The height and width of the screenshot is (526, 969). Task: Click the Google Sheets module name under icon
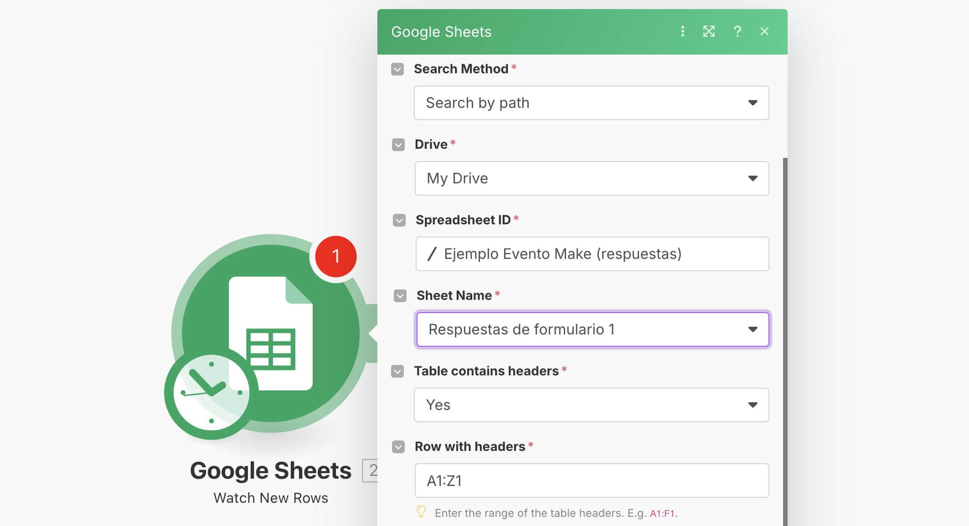pos(271,470)
